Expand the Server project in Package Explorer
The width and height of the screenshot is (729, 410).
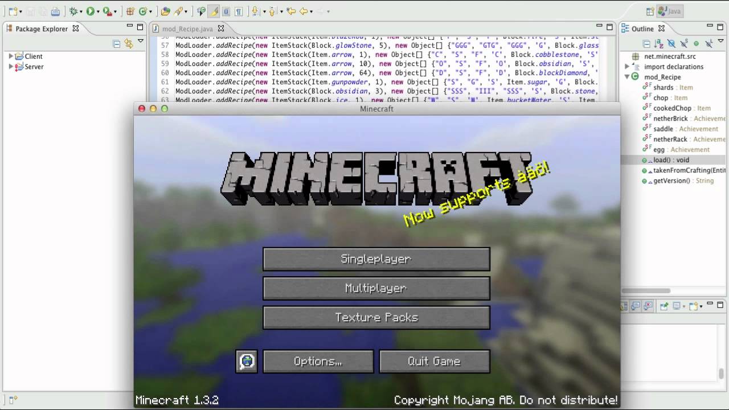pyautogui.click(x=10, y=67)
